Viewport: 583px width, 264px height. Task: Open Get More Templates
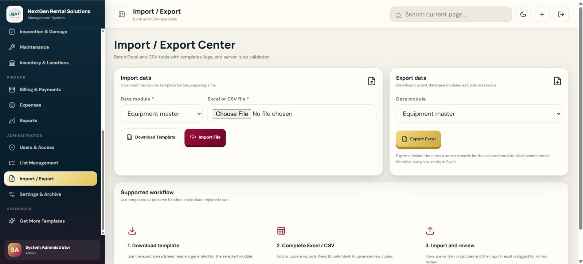51,221
